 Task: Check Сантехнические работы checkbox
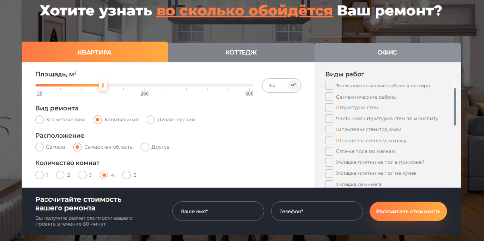tap(329, 97)
